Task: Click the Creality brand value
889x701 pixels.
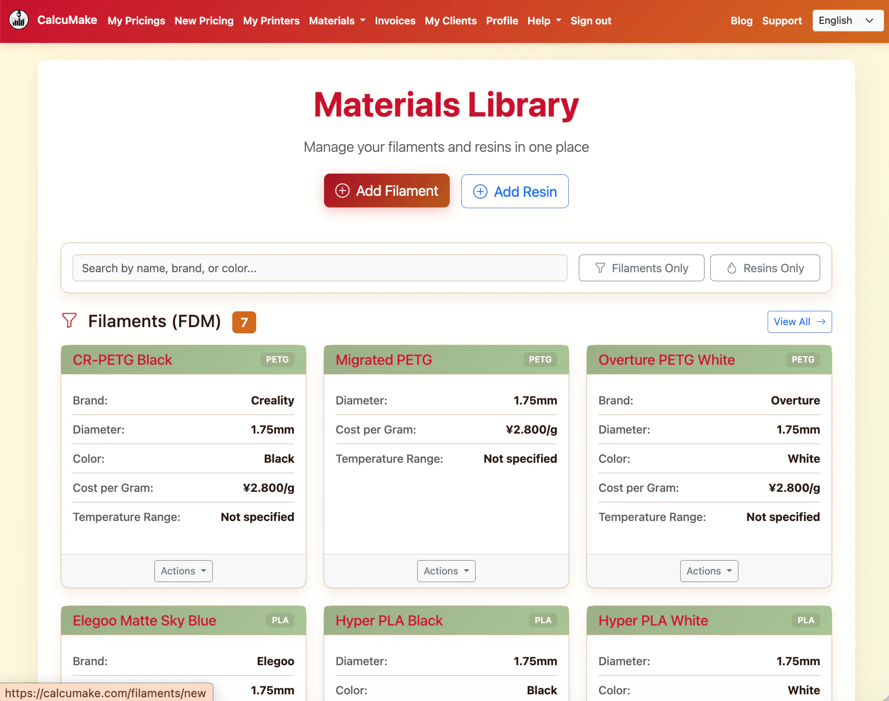Action: pyautogui.click(x=272, y=400)
